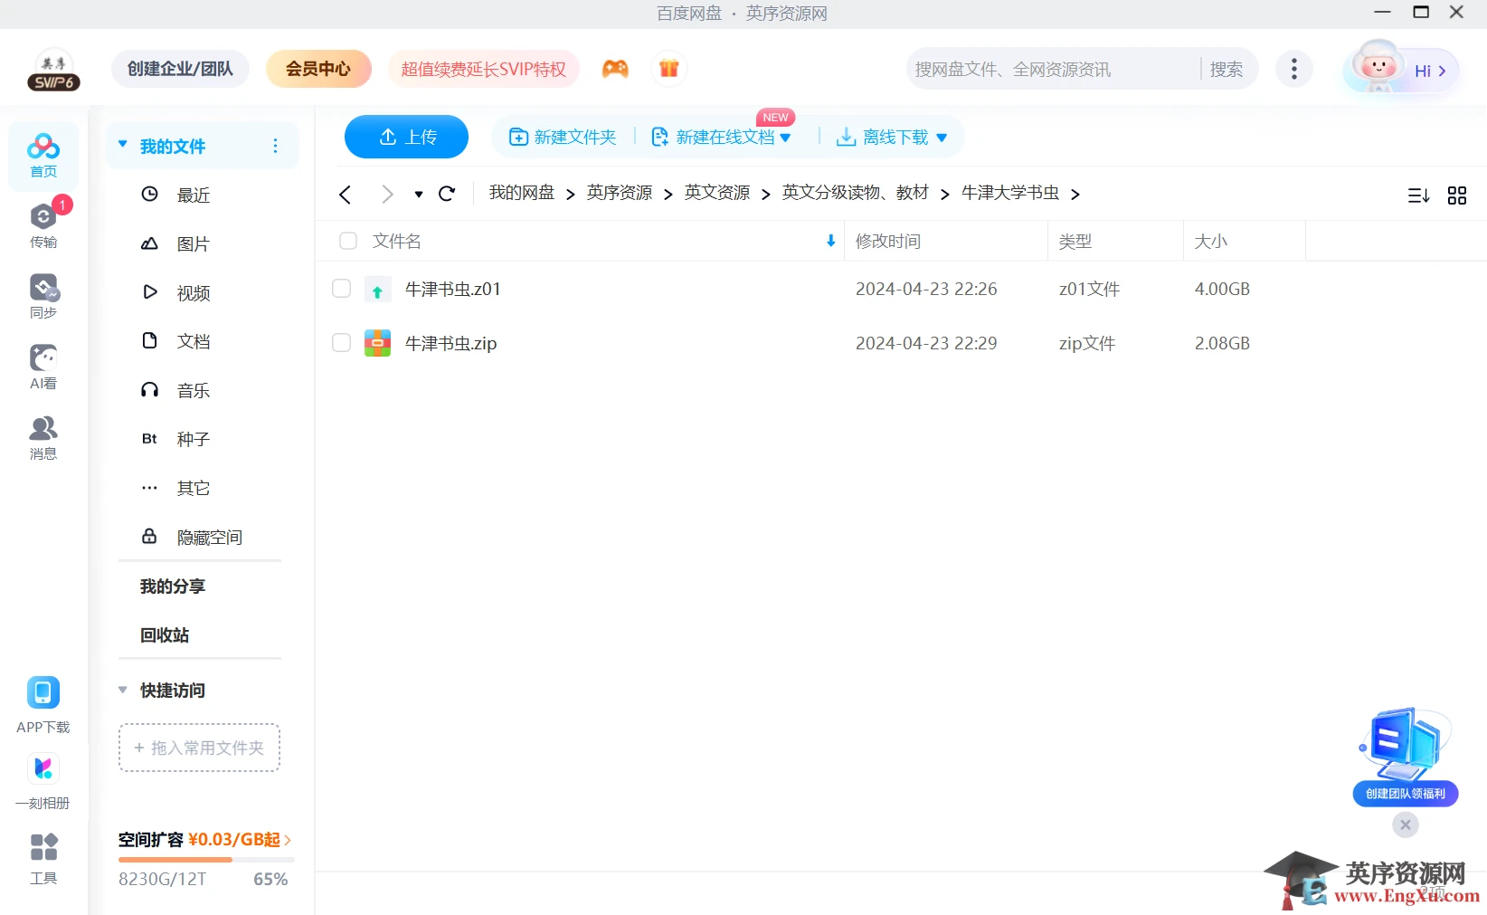The width and height of the screenshot is (1487, 915).
Task: Open the 传输 transfer icon with badge
Action: (x=43, y=224)
